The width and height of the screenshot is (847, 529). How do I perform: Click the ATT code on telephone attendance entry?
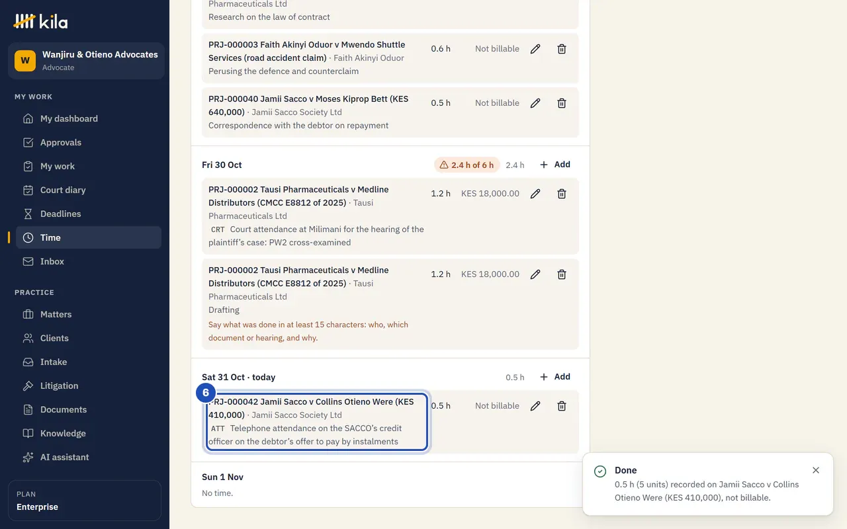click(218, 428)
